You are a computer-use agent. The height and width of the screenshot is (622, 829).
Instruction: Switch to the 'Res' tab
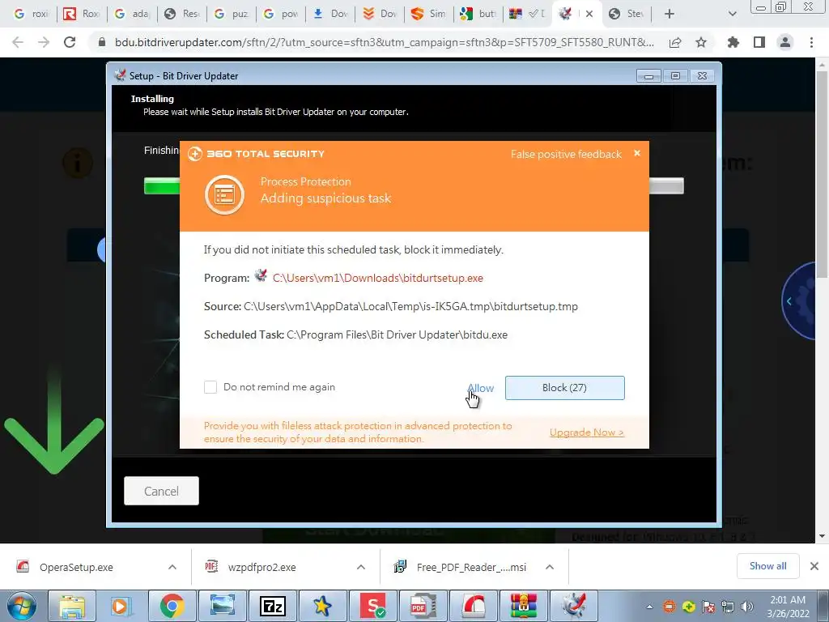[181, 14]
